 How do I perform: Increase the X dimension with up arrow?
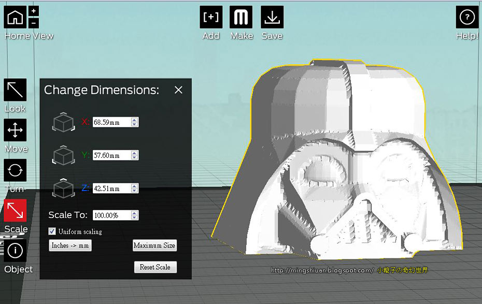134,120
